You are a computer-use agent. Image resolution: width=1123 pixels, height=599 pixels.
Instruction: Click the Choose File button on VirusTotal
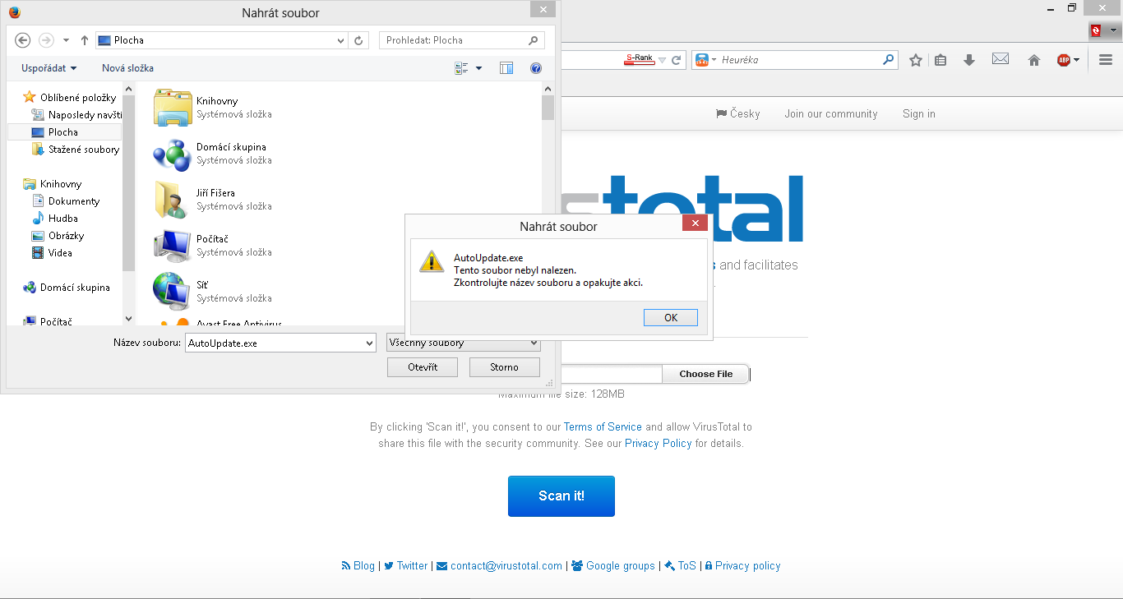click(706, 374)
